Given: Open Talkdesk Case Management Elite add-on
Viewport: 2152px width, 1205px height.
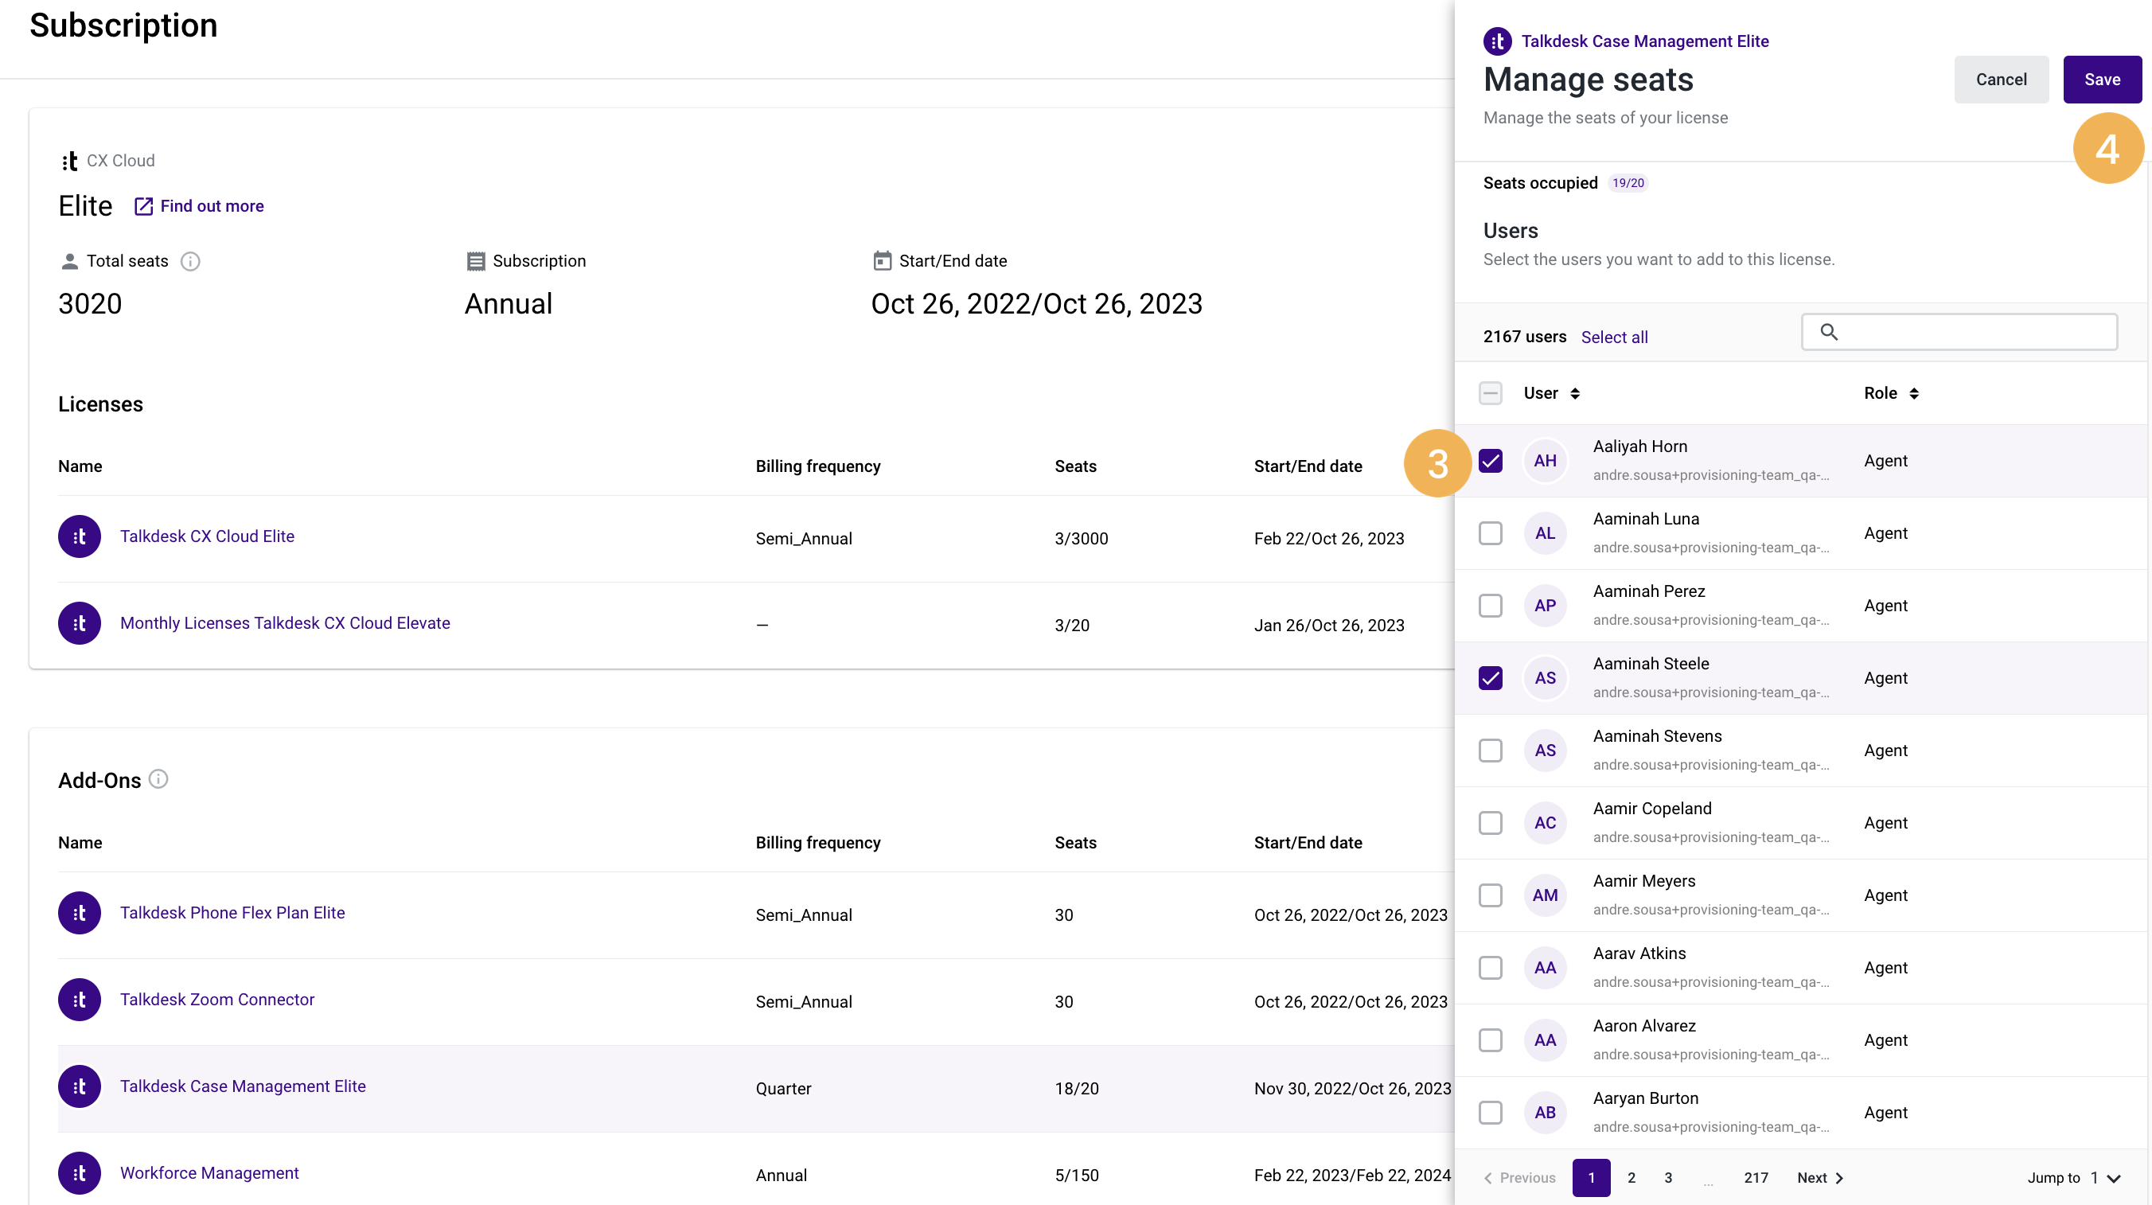Looking at the screenshot, I should (243, 1087).
